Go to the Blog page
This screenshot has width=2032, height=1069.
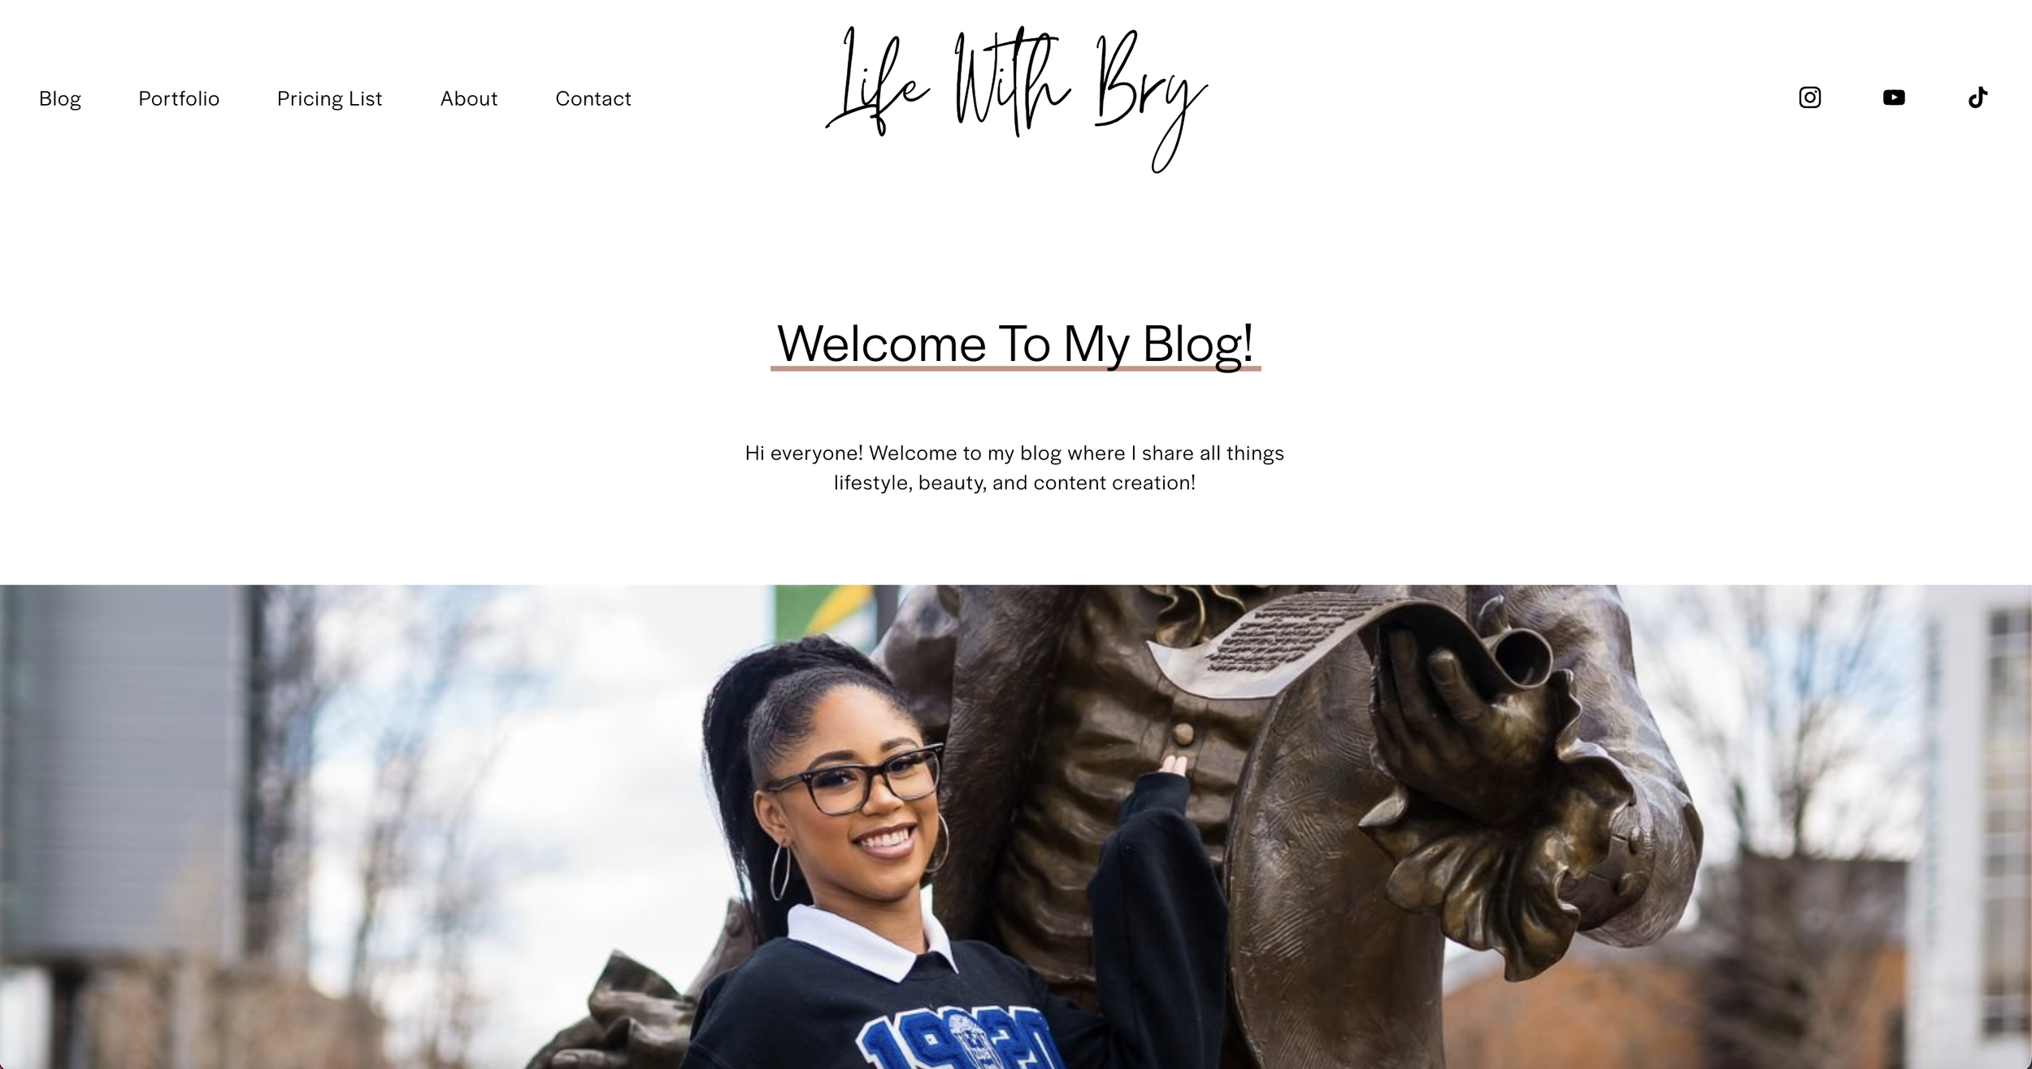point(60,98)
